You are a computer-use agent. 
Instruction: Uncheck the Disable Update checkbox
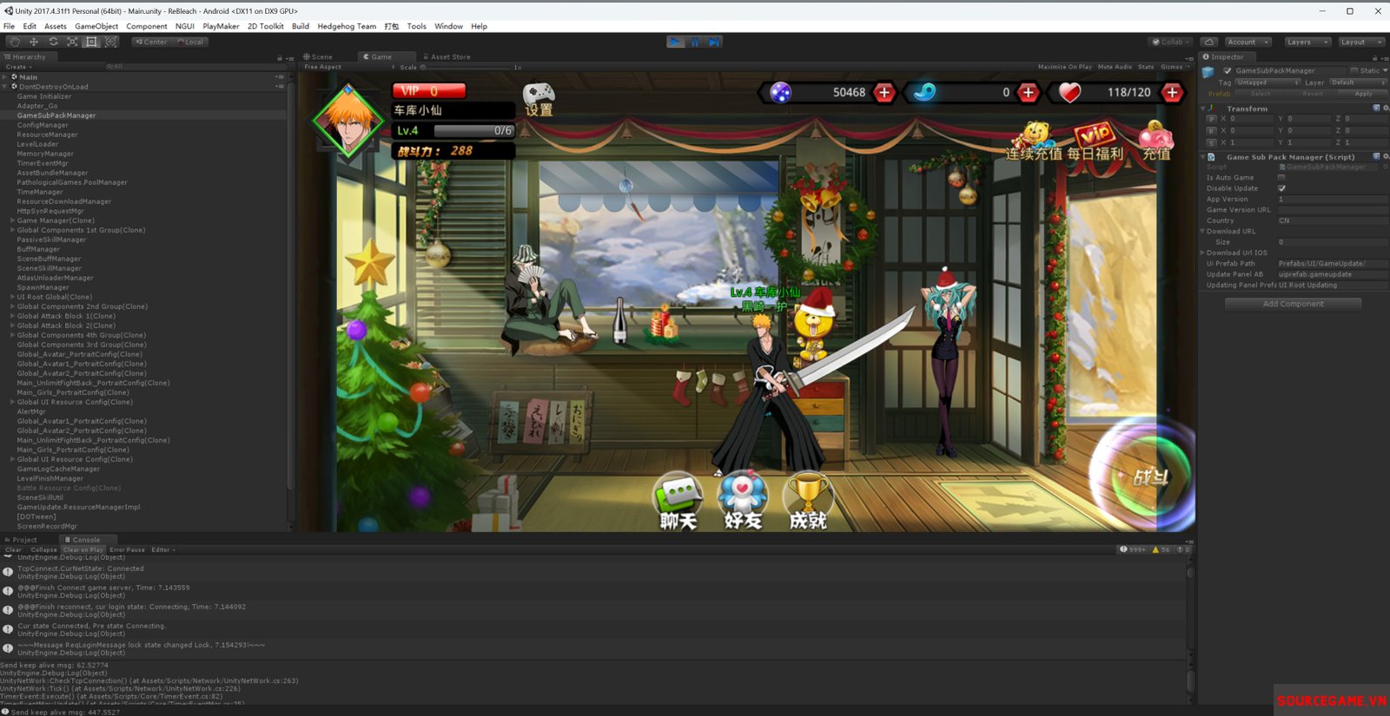(1281, 188)
